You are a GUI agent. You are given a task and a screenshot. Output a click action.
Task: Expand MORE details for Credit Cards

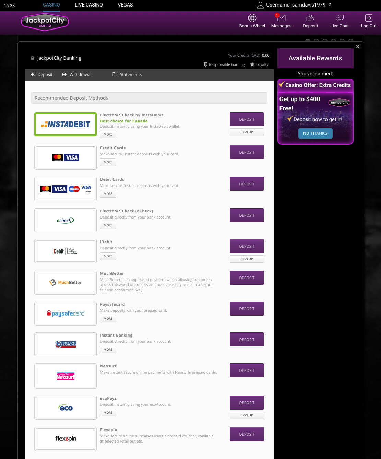(x=108, y=162)
